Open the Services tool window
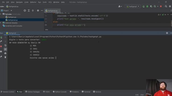 point(97,92)
